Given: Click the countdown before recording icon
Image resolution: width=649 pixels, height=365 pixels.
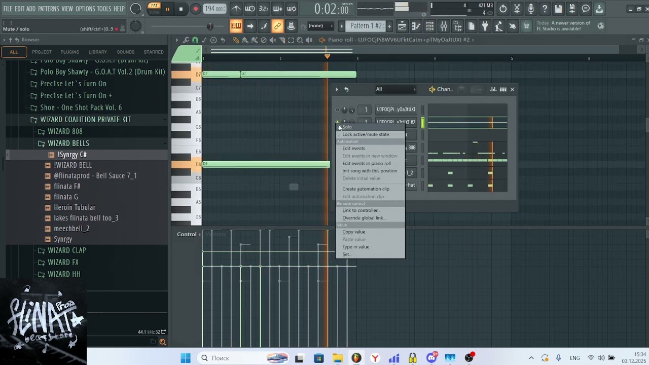Looking at the screenshot, I should (264, 9).
